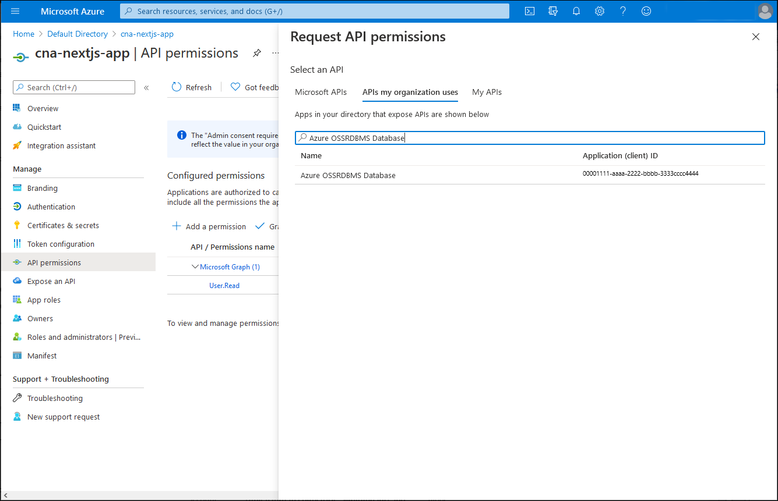Viewport: 778px width, 501px height.
Task: Open the User.Read permission link
Action: [224, 286]
